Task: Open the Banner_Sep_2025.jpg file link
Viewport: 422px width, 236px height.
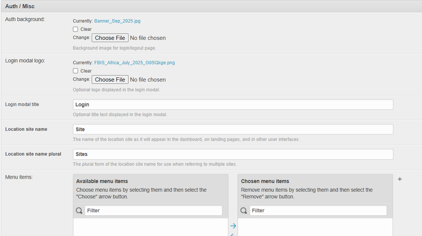Action: pos(117,21)
